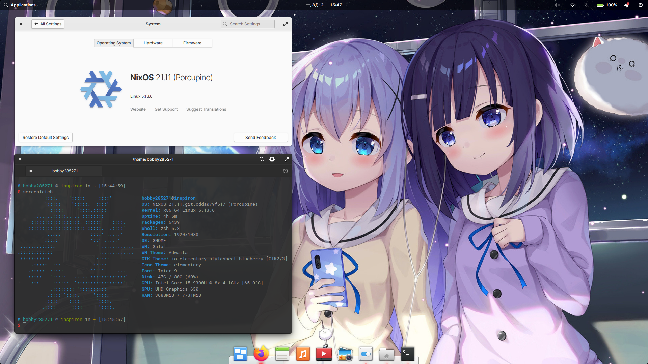Open Firefox from the dock

coord(261,354)
